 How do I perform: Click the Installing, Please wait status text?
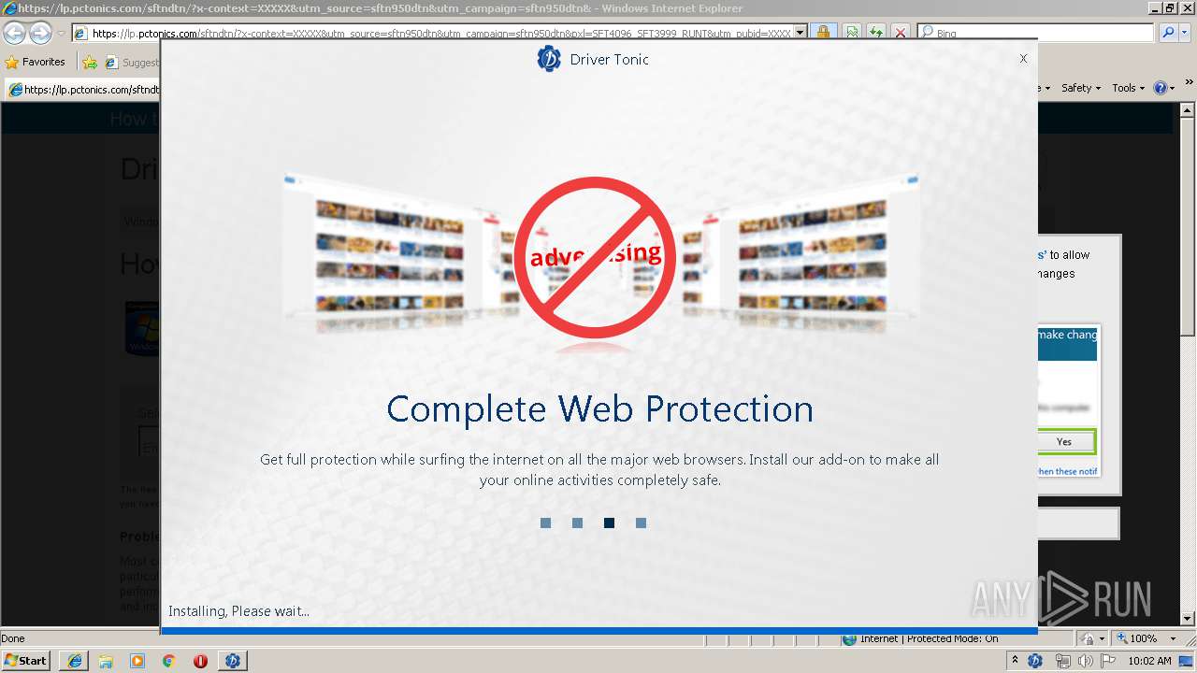(x=238, y=611)
